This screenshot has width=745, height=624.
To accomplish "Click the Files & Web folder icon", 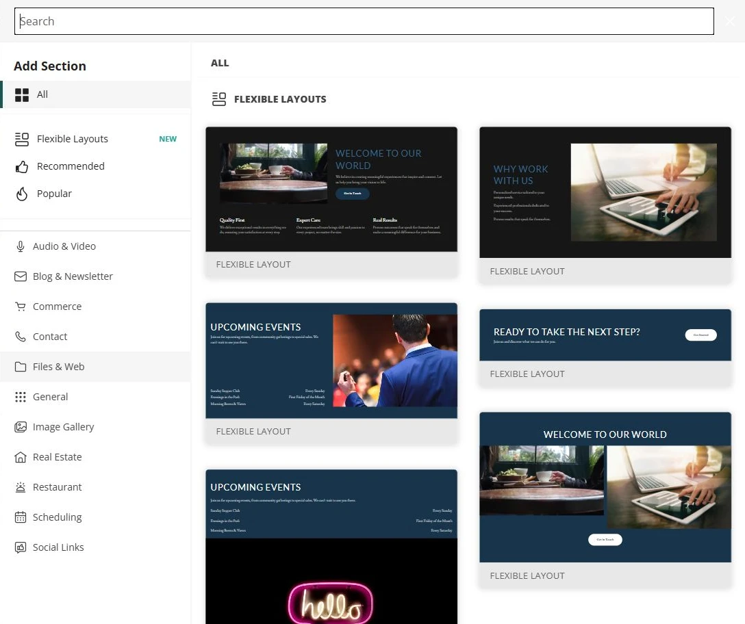I will tap(21, 367).
